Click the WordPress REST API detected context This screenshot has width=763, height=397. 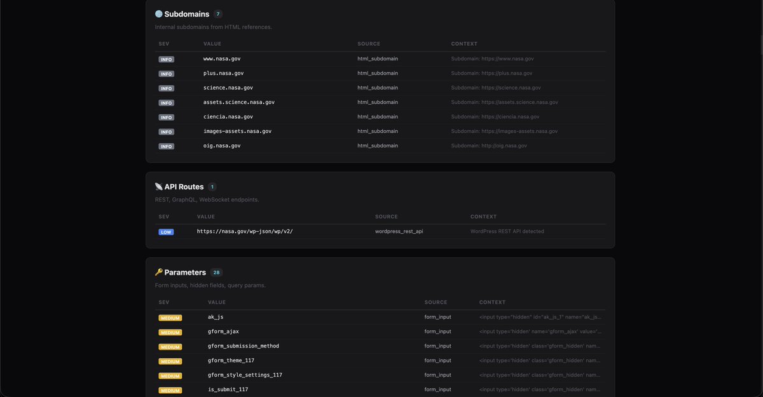pyautogui.click(x=507, y=232)
